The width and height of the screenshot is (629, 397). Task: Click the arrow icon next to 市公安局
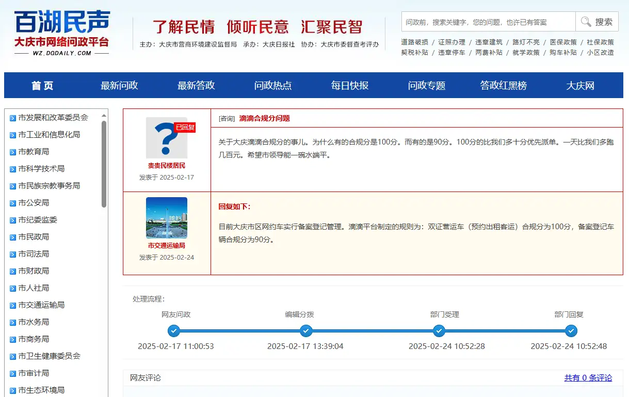click(12, 202)
